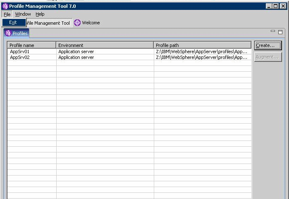Sort by the Profile name column header
289x199 pixels.
click(31, 45)
